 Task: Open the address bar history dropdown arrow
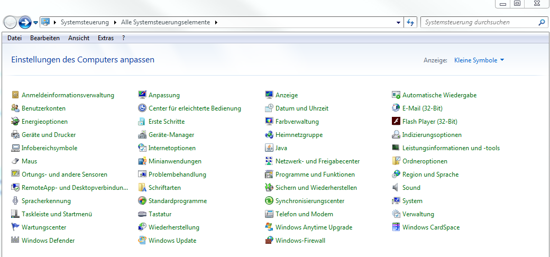coord(399,23)
